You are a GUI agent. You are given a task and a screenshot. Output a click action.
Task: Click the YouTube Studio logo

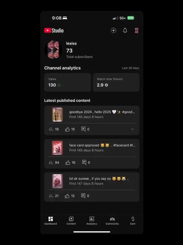[x=54, y=30]
